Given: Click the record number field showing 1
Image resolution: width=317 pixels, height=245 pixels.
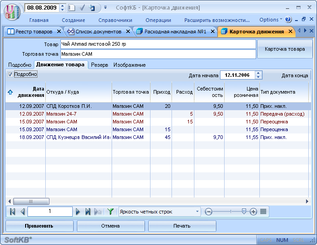Looking at the screenshot, I should coord(50,212).
